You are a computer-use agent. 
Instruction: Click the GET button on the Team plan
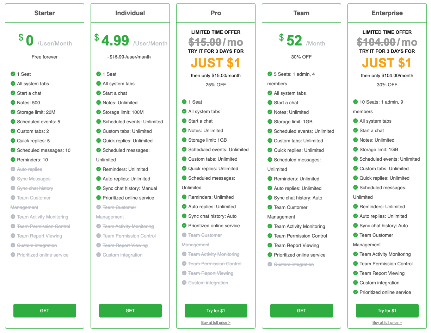click(x=301, y=310)
